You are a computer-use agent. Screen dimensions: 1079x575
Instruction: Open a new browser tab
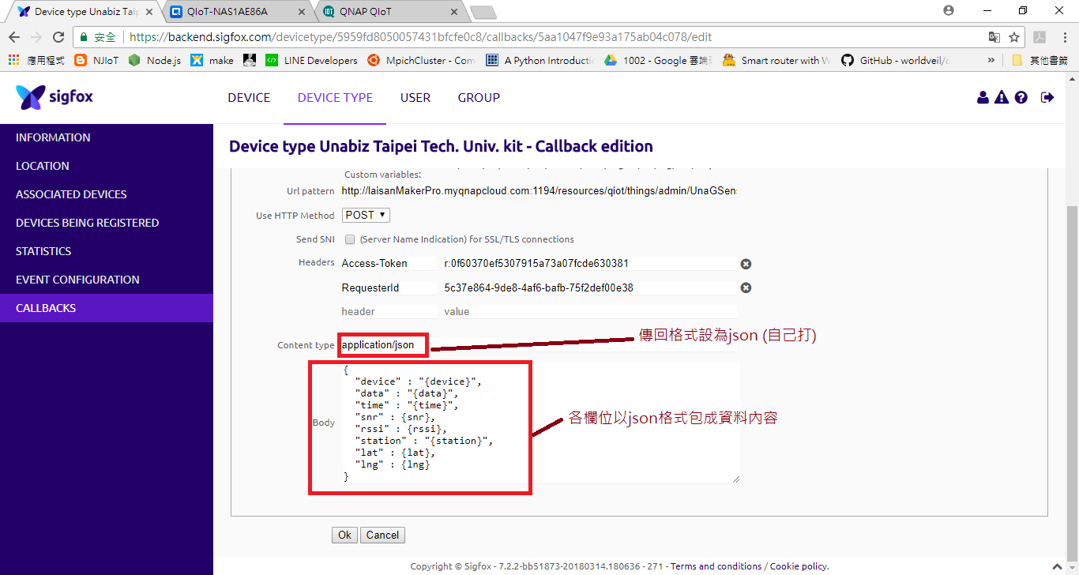tap(483, 12)
